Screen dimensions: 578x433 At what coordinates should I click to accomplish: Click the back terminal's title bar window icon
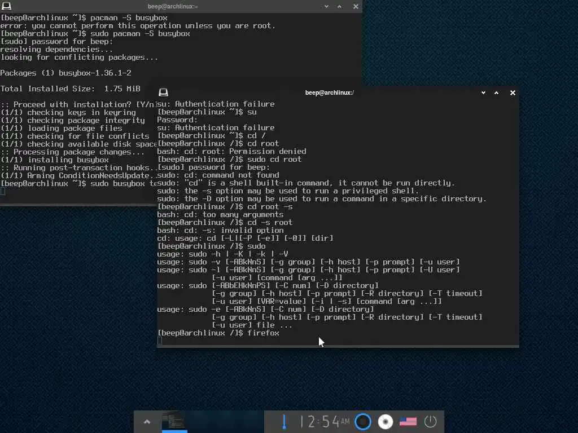point(6,6)
